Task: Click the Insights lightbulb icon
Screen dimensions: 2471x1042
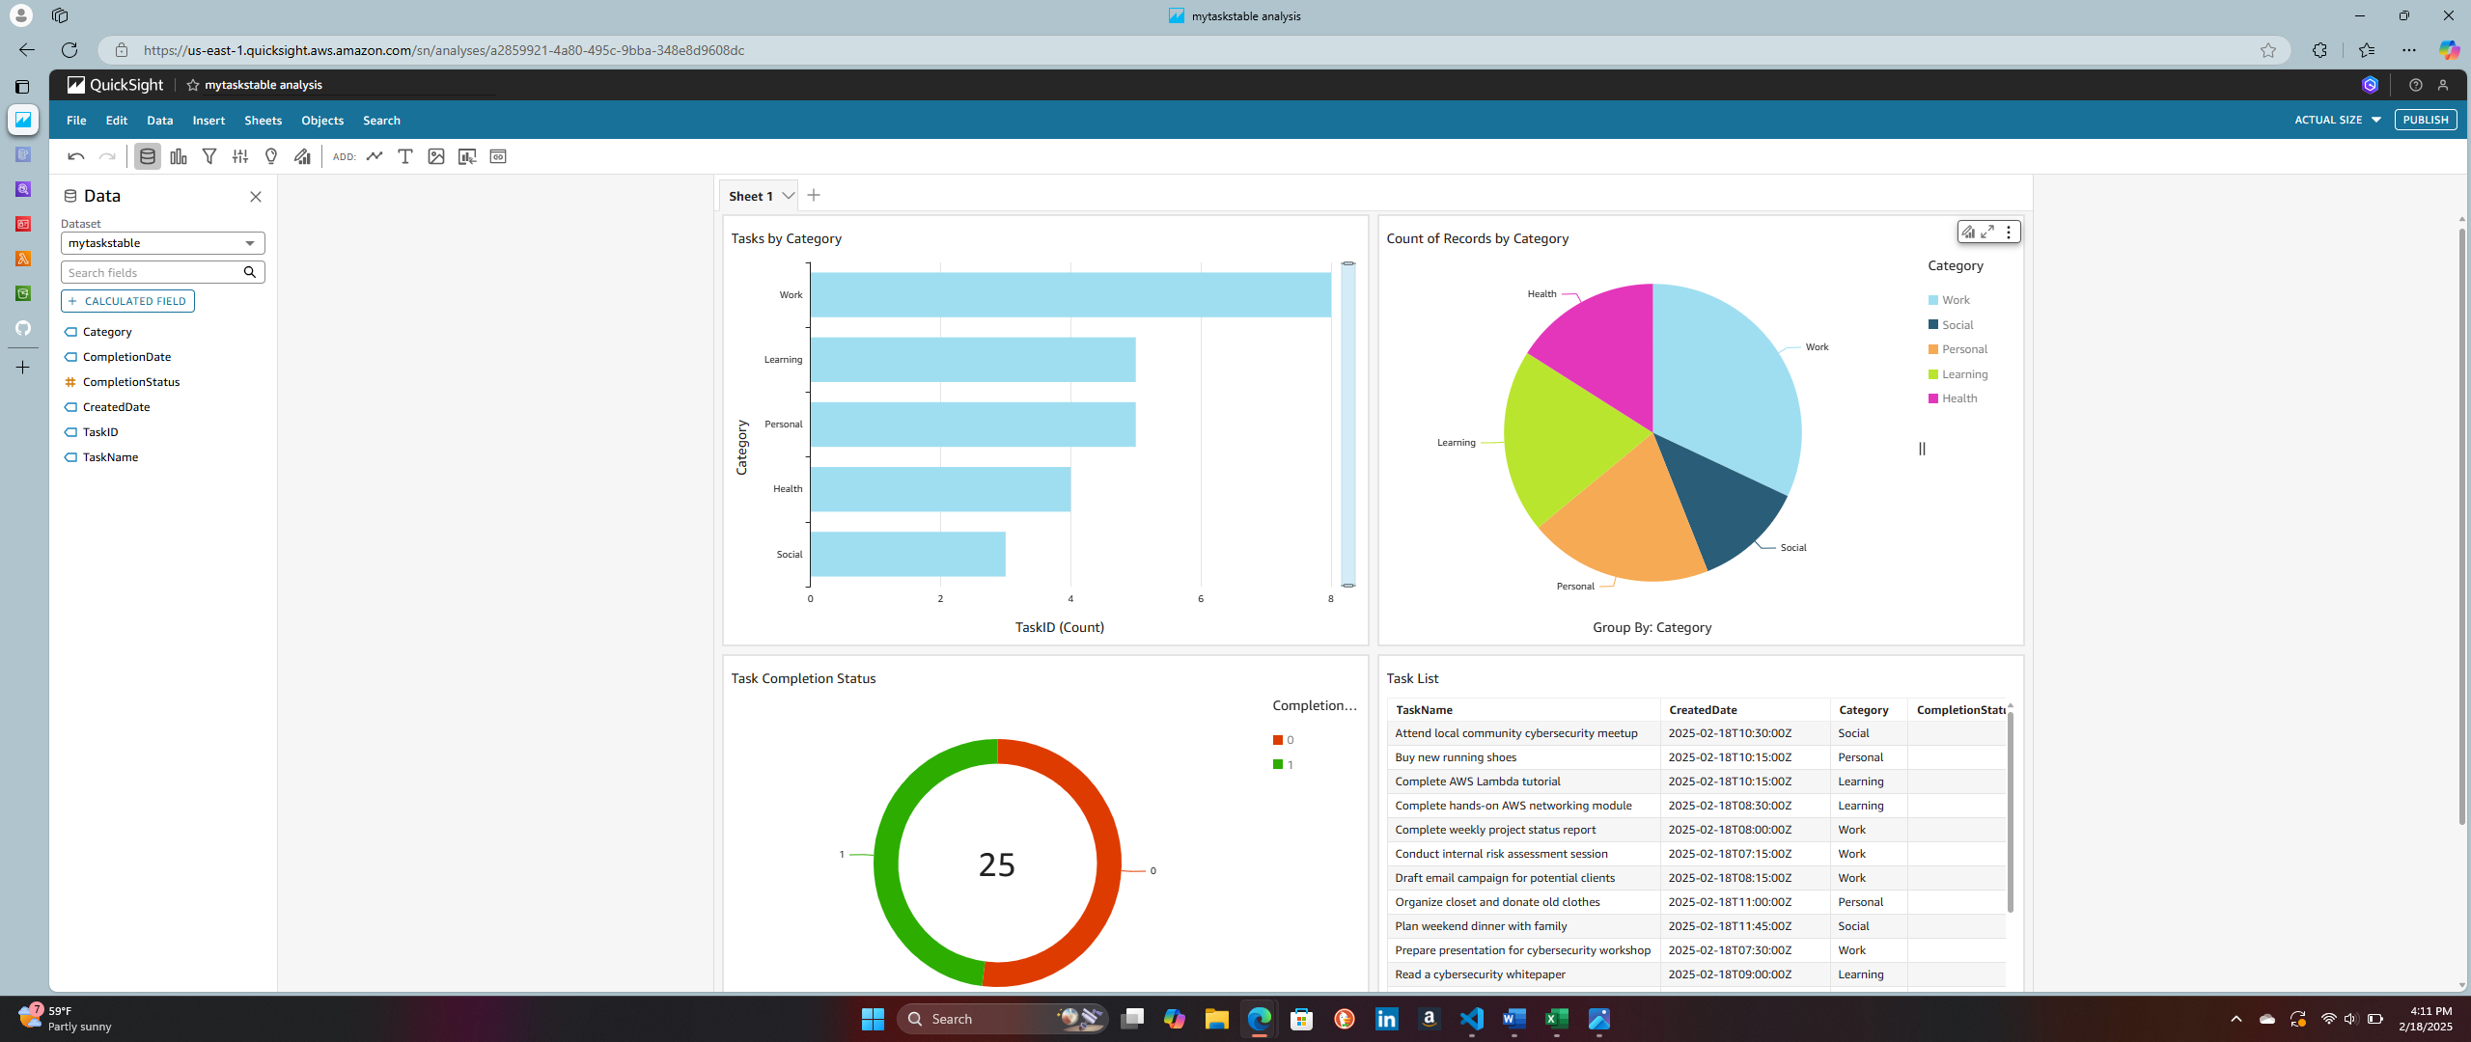Action: click(271, 156)
